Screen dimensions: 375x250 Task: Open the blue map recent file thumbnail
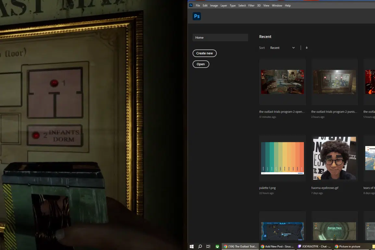[x=282, y=231]
